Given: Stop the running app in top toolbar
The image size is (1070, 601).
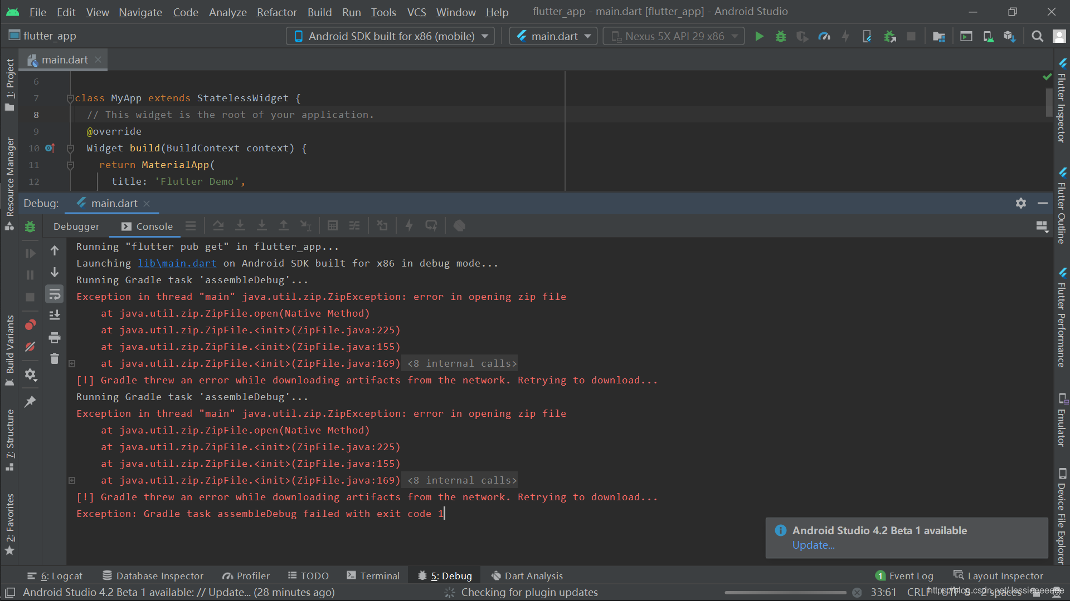Looking at the screenshot, I should click(911, 37).
